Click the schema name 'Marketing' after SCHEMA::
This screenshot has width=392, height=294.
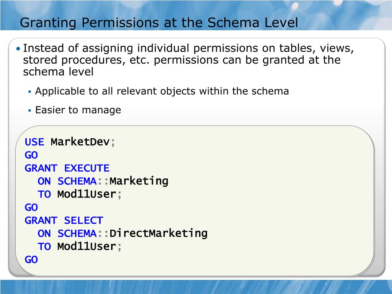(139, 181)
